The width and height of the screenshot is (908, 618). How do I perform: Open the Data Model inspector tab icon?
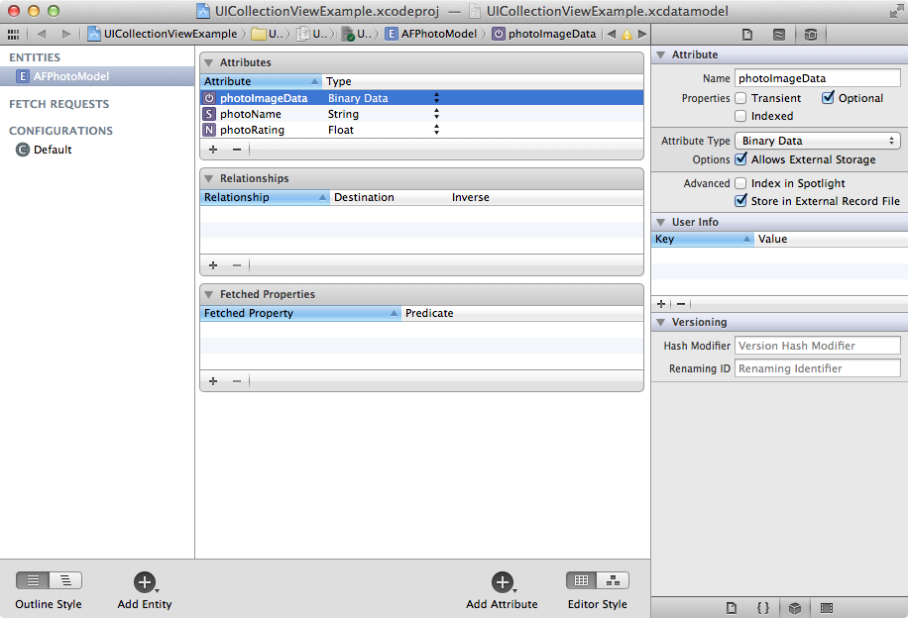[810, 34]
